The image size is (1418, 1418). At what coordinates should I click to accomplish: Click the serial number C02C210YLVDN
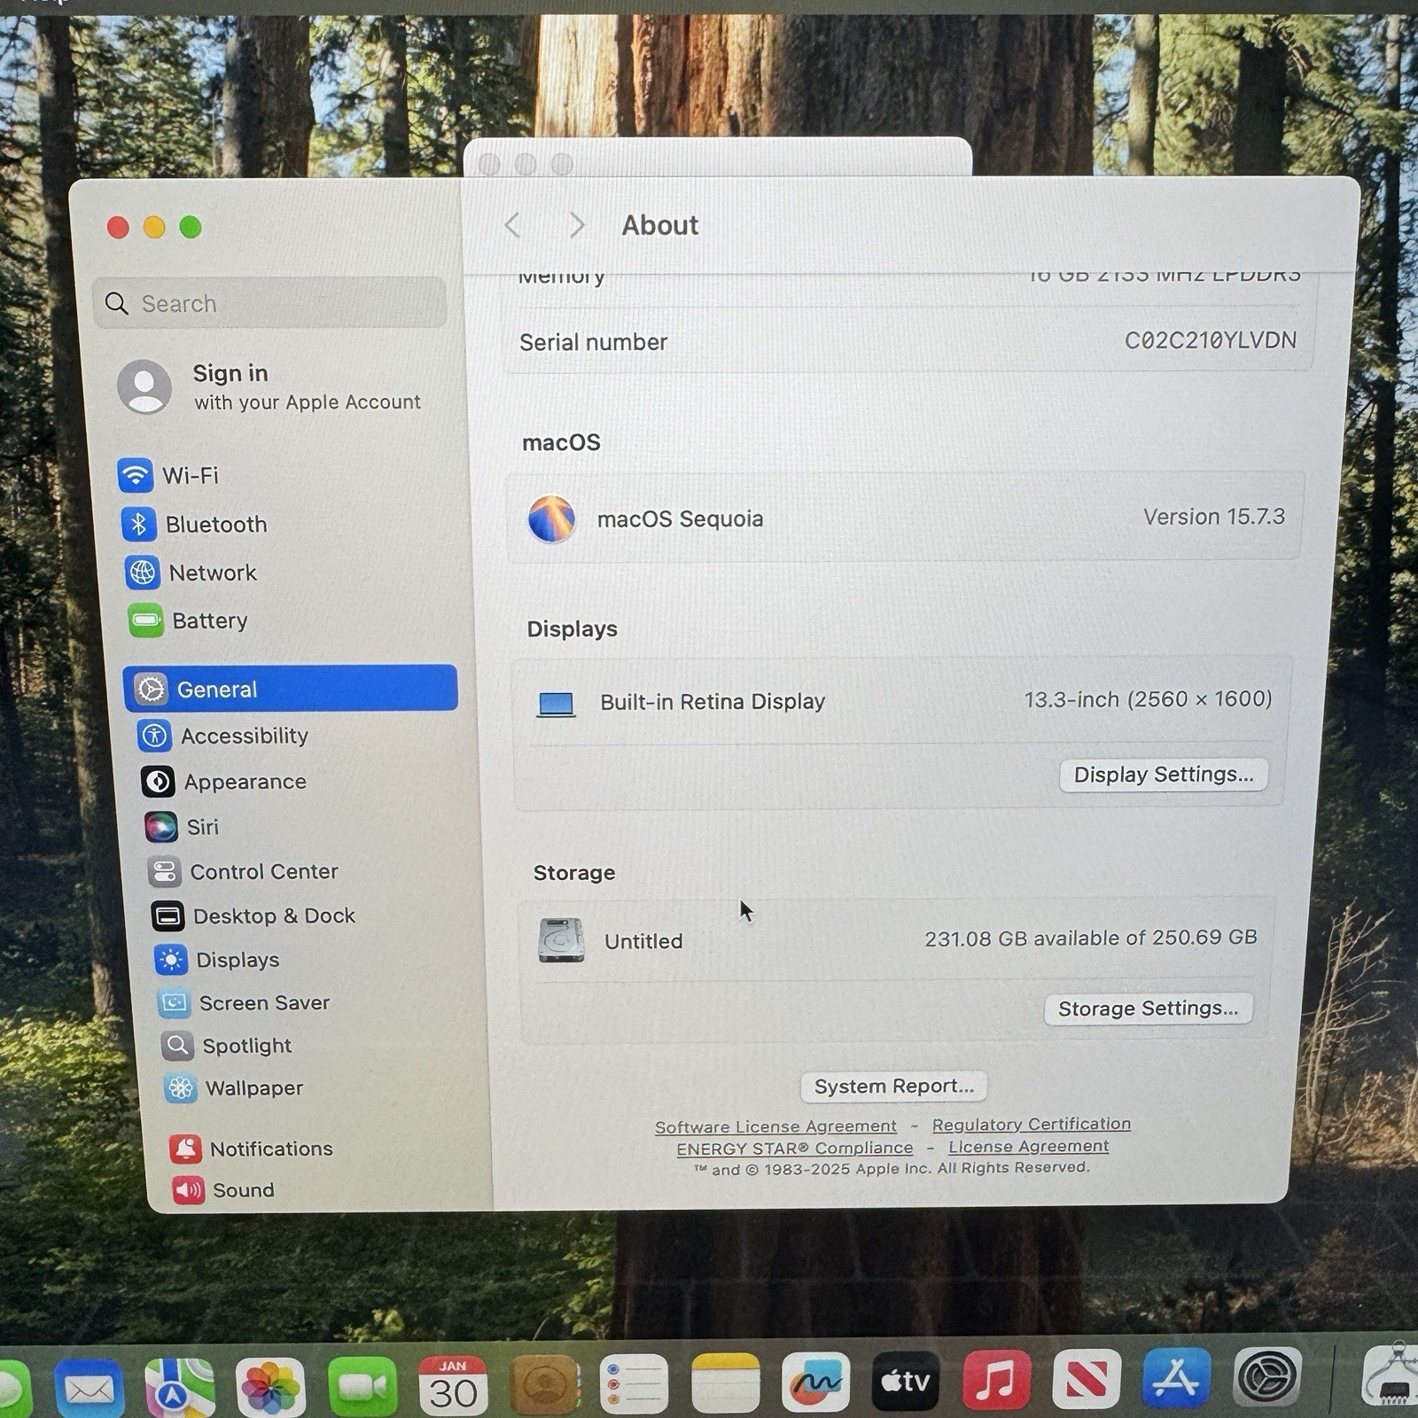point(1211,339)
